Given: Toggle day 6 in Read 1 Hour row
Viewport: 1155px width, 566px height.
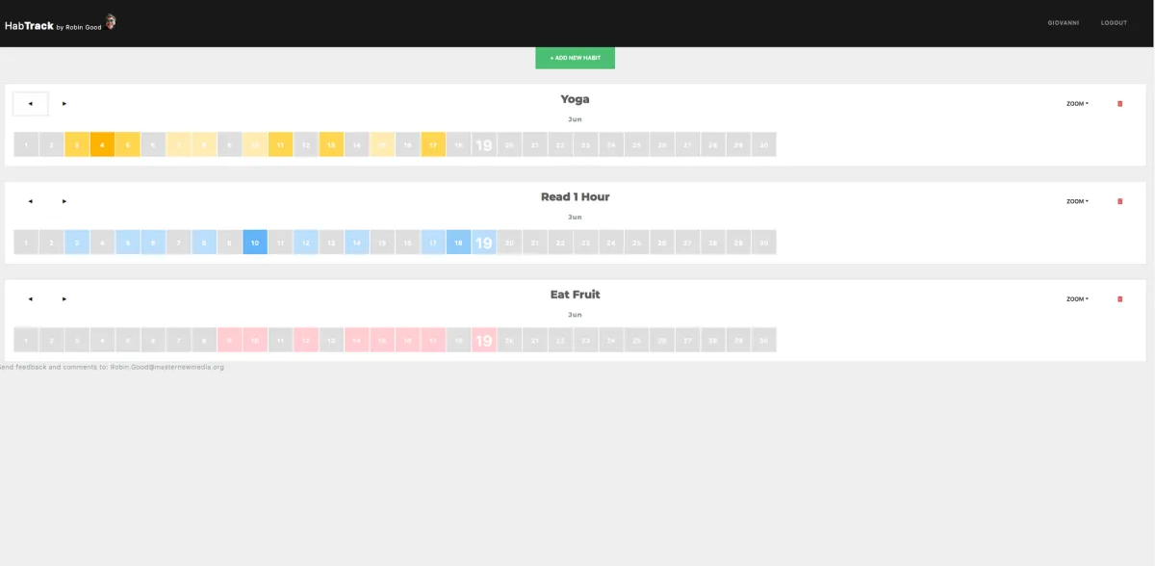Looking at the screenshot, I should point(153,243).
